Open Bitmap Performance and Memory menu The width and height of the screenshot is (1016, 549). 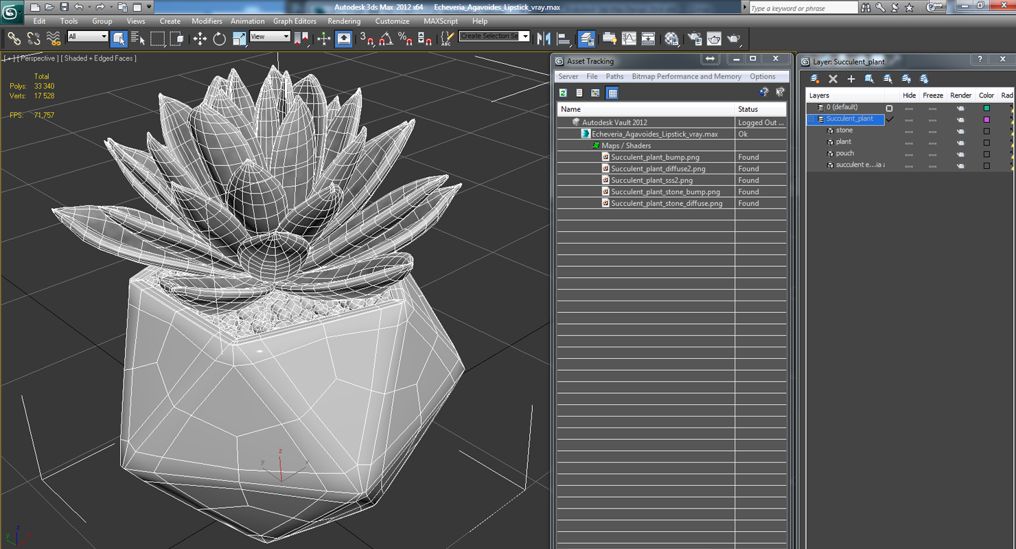[x=686, y=76]
